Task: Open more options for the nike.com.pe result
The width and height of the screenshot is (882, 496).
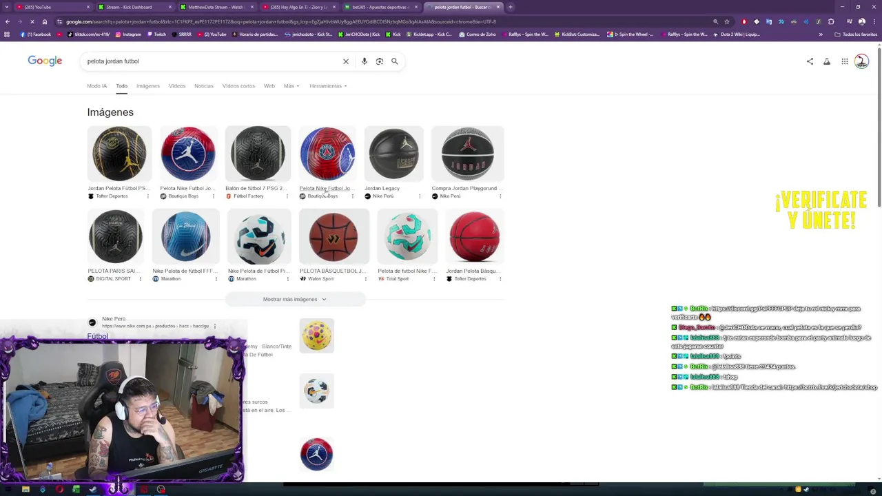Action: pos(215,326)
